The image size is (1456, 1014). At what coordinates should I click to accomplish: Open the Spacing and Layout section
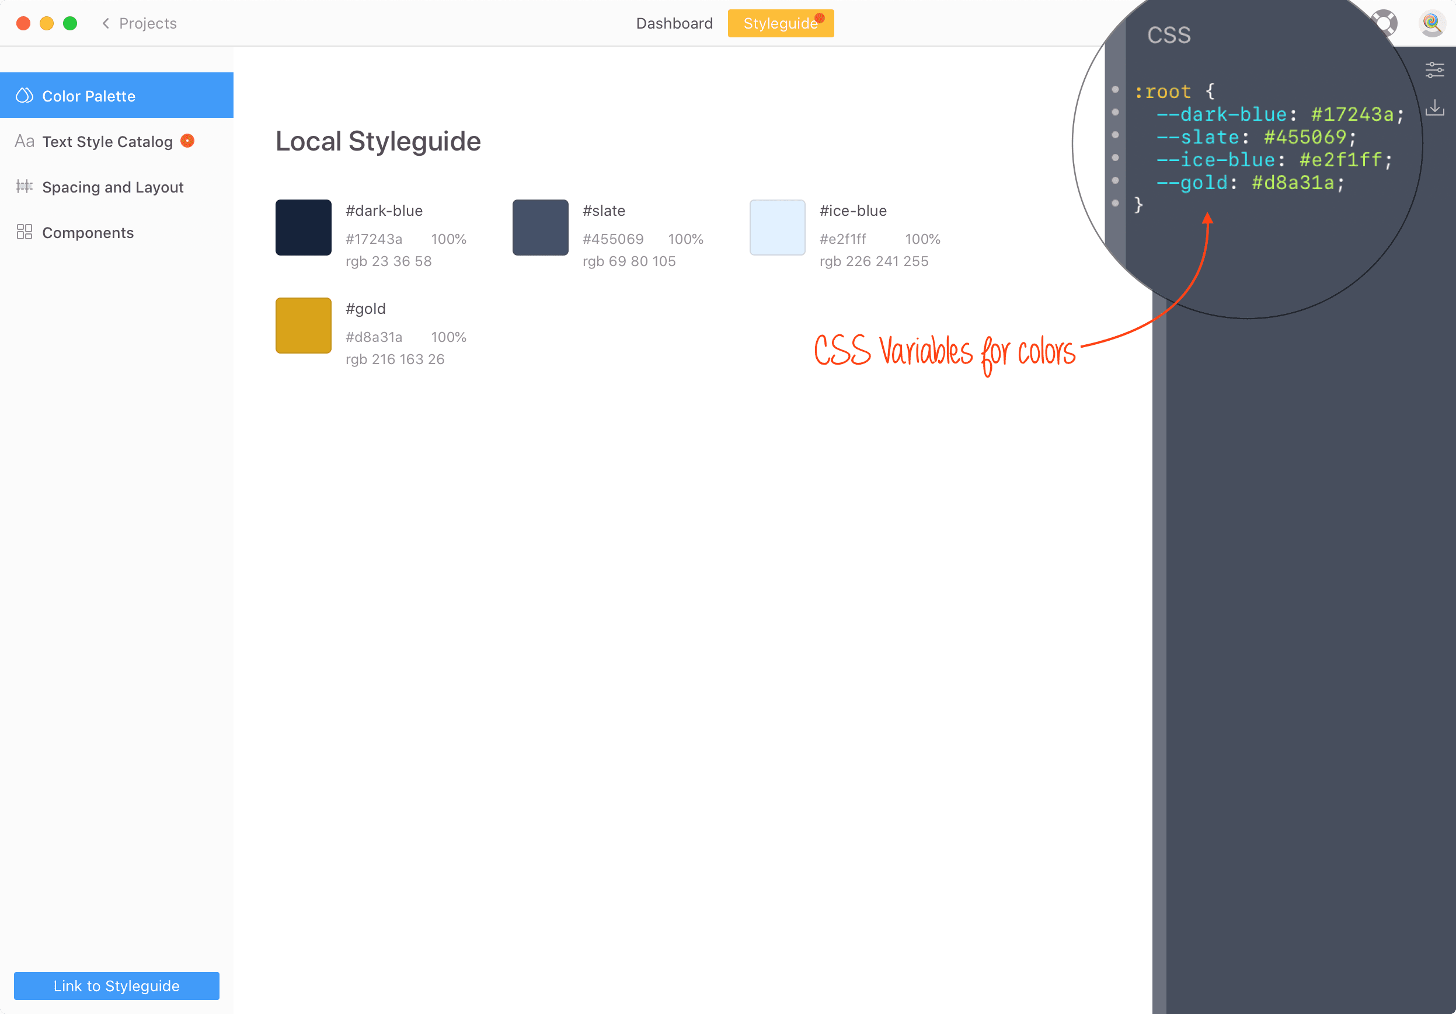pos(117,187)
